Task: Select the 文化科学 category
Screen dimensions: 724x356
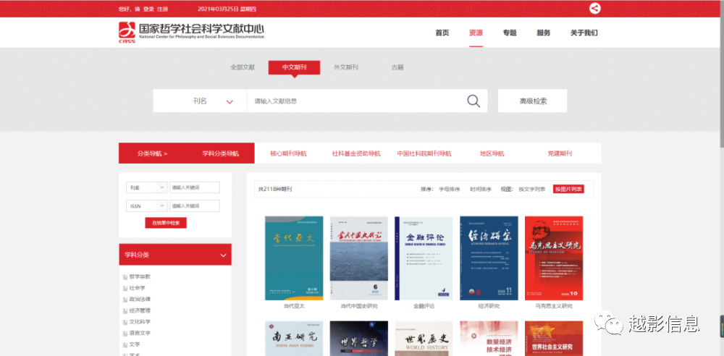Action: (x=140, y=322)
